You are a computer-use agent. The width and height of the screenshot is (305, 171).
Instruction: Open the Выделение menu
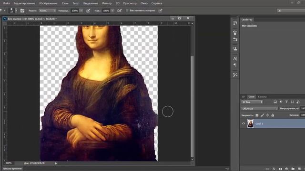(91, 3)
